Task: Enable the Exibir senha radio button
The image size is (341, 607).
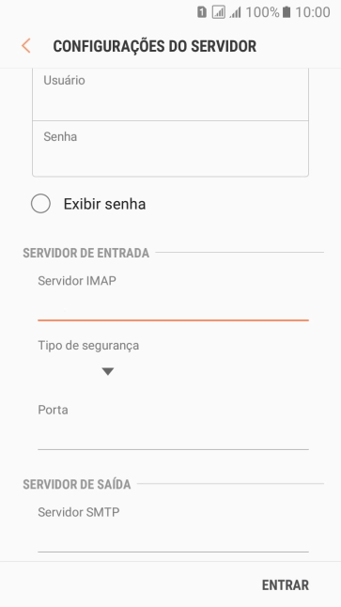Action: pos(40,204)
